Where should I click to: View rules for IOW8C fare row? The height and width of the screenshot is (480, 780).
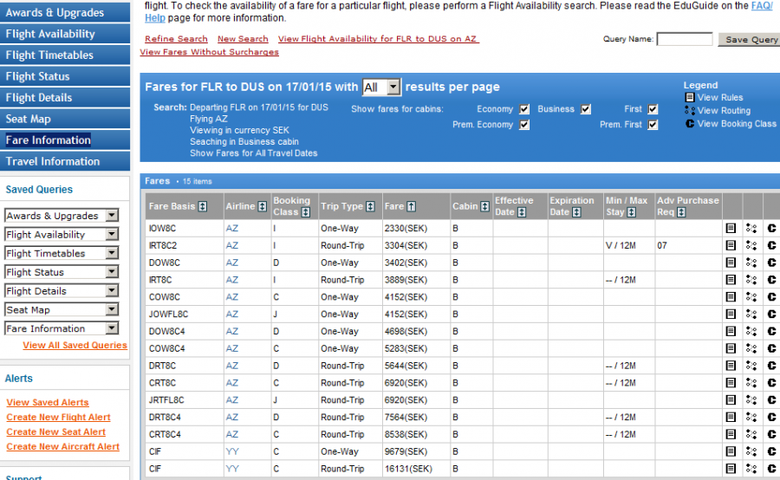(731, 229)
